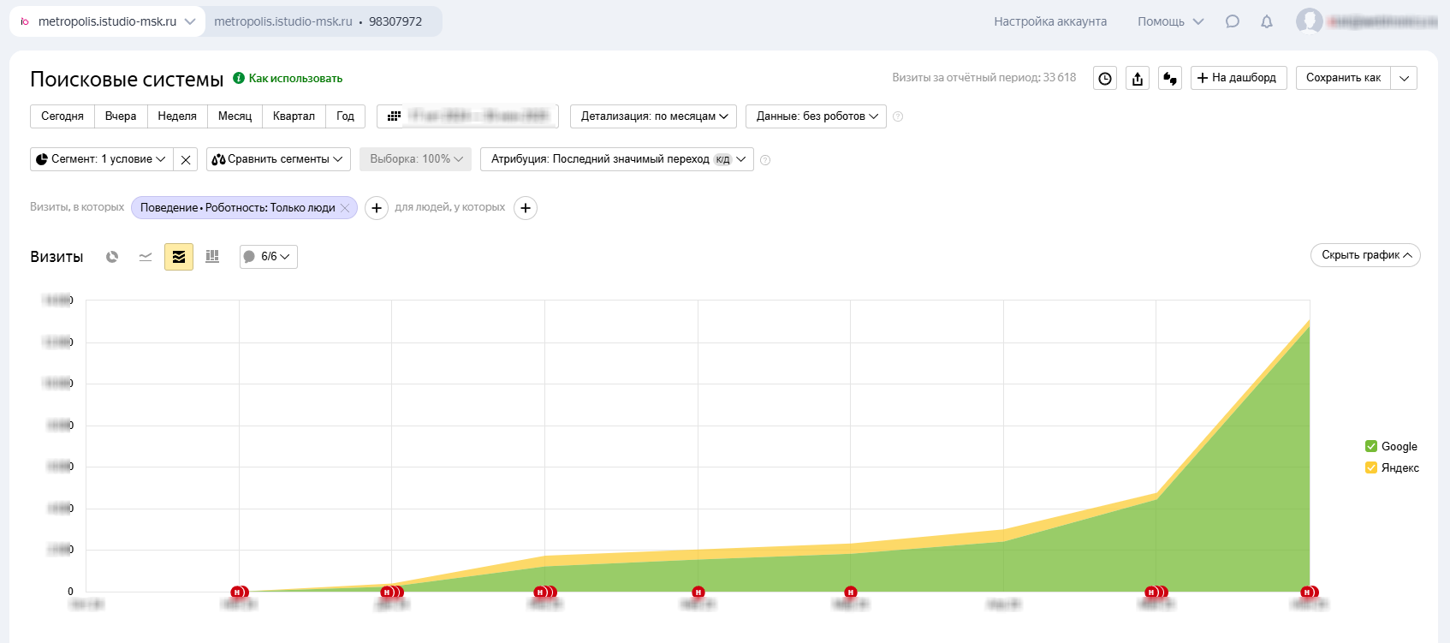Switch chart to line graph view
Screen dimensions: 1450x643
[146, 257]
